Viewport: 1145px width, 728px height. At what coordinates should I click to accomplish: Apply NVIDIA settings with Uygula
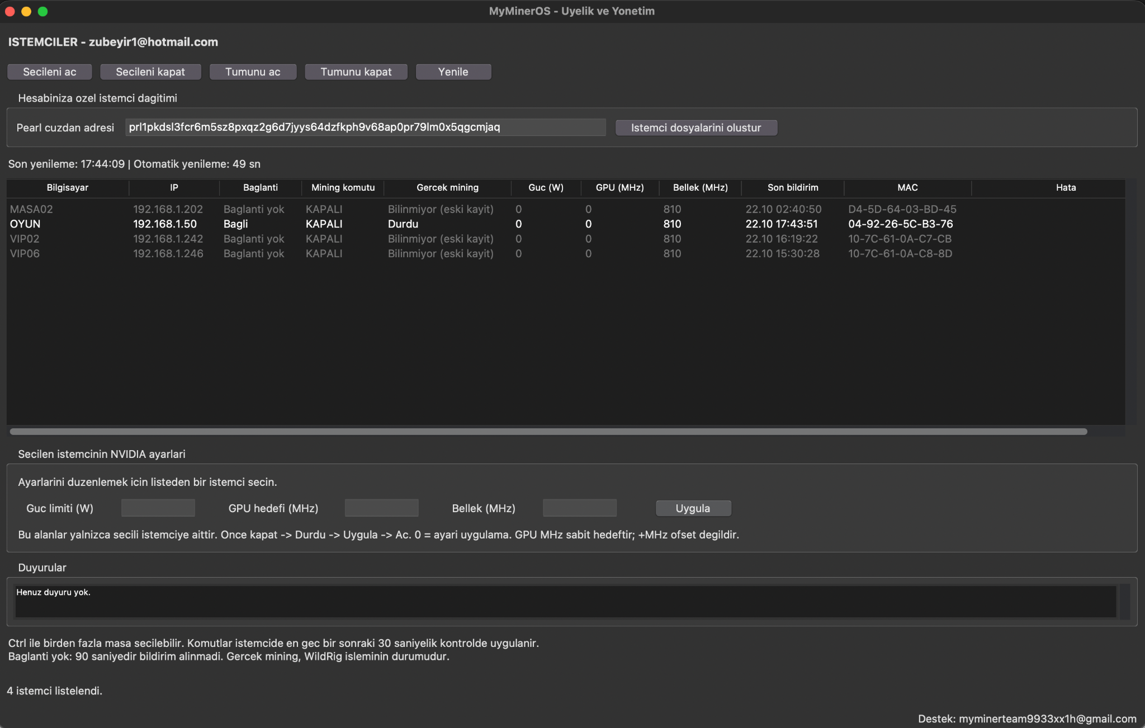click(693, 508)
